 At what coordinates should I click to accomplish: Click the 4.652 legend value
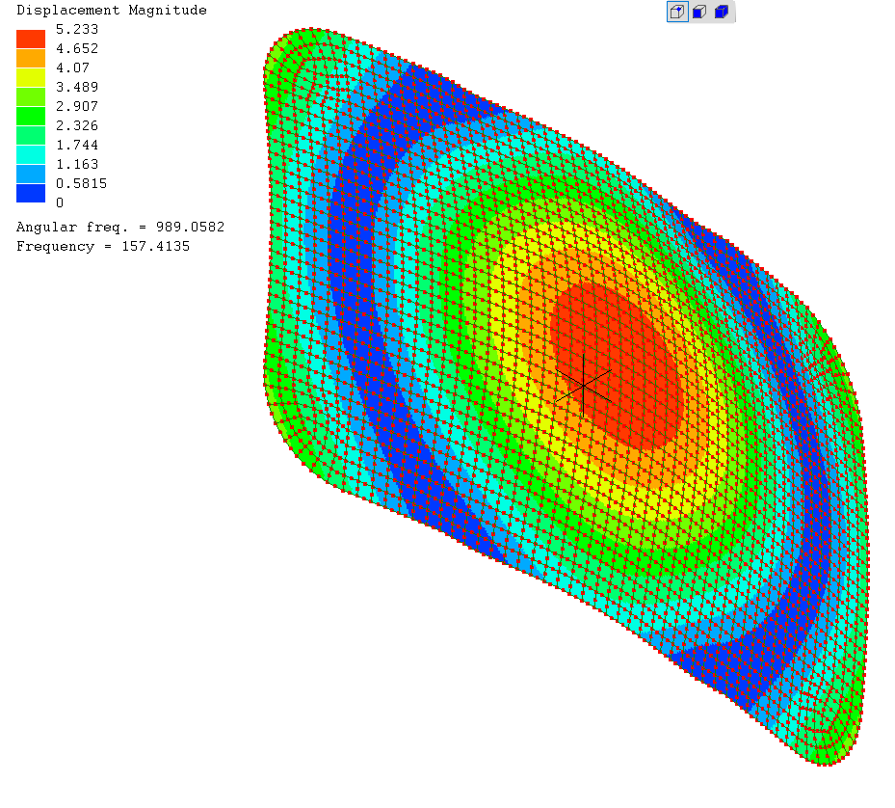(77, 48)
